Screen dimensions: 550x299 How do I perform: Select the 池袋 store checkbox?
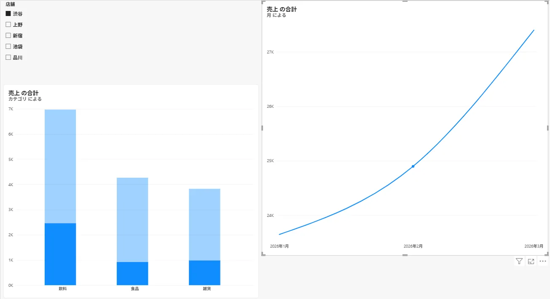[x=8, y=46]
